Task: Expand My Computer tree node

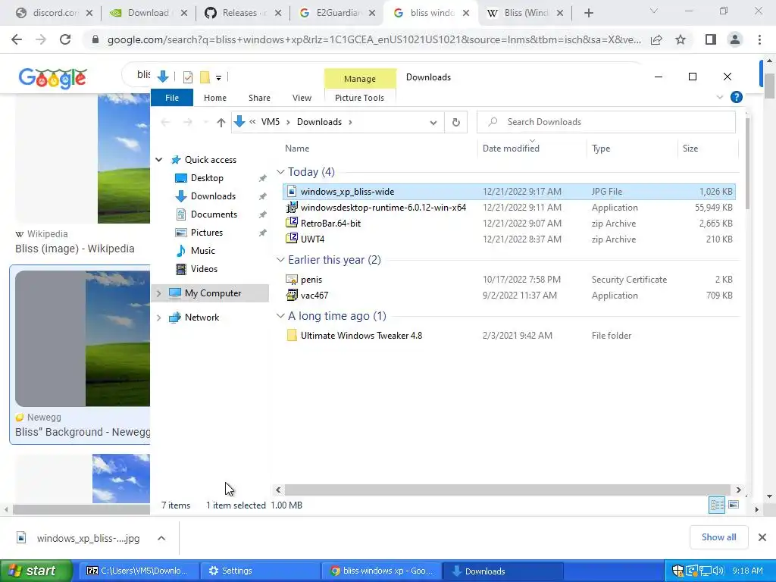Action: click(x=159, y=293)
